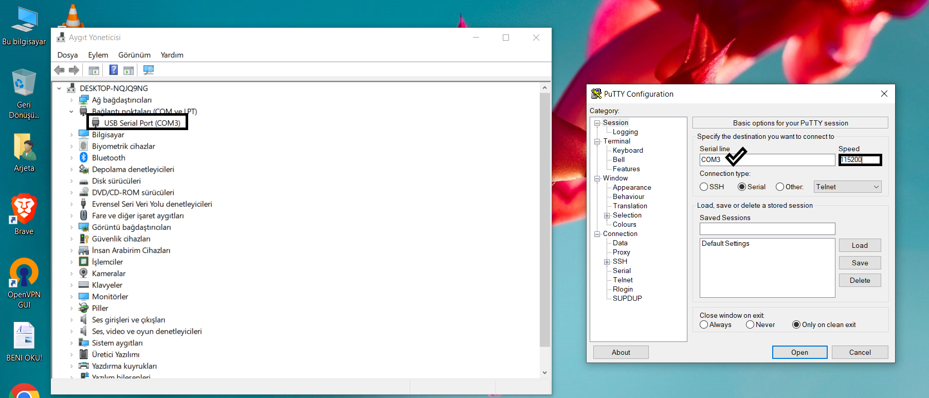
Task: Click the forward arrow in Aygıt Yöneticisi toolbar
Action: pos(74,70)
